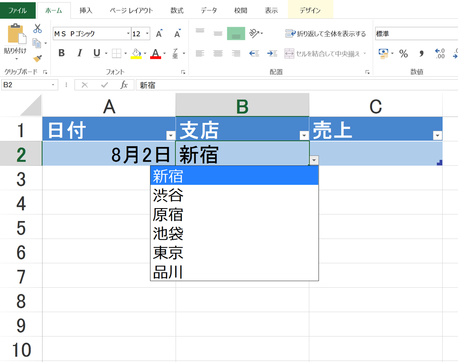Open the font size dropdown

pyautogui.click(x=147, y=33)
